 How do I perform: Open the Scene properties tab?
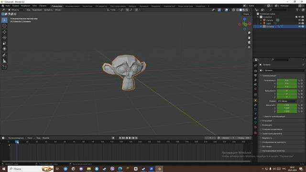pos(255,85)
